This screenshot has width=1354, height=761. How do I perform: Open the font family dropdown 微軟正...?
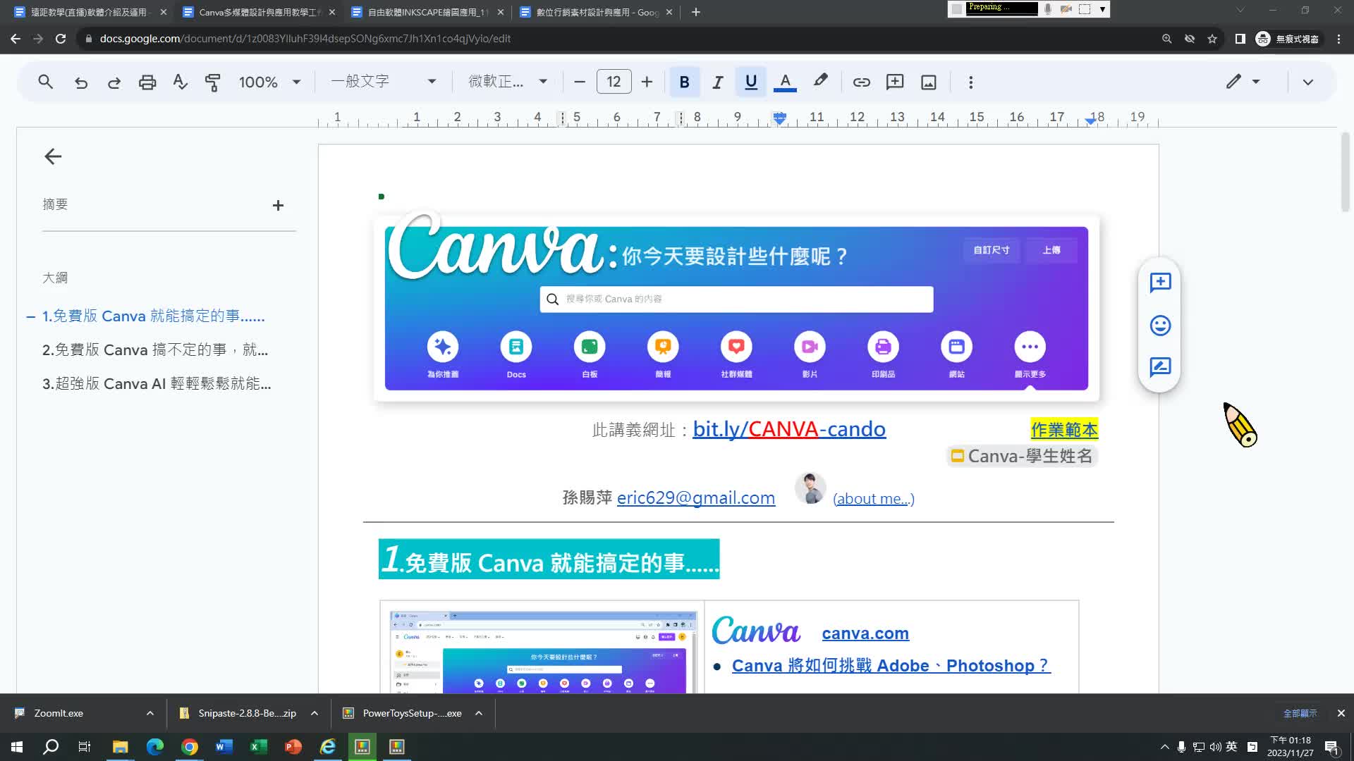point(508,82)
